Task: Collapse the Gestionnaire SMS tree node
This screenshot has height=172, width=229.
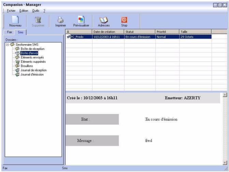Action: point(7,45)
